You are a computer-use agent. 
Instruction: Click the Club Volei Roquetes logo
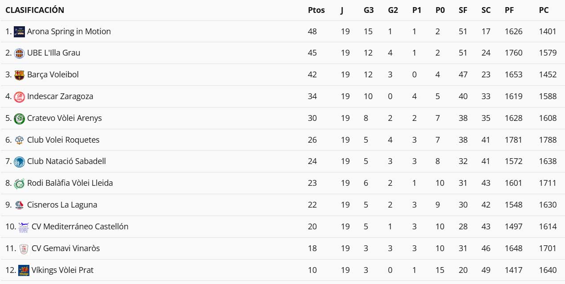click(x=19, y=140)
